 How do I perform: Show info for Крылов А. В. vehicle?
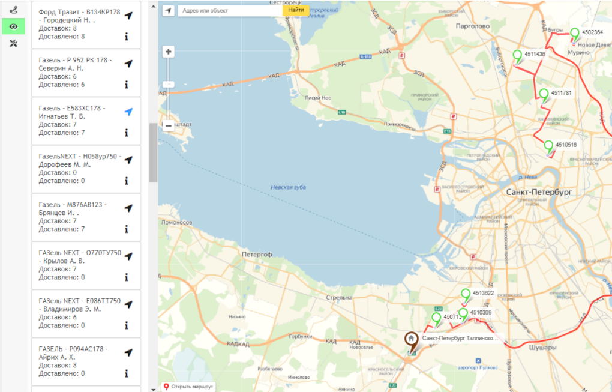tap(127, 277)
